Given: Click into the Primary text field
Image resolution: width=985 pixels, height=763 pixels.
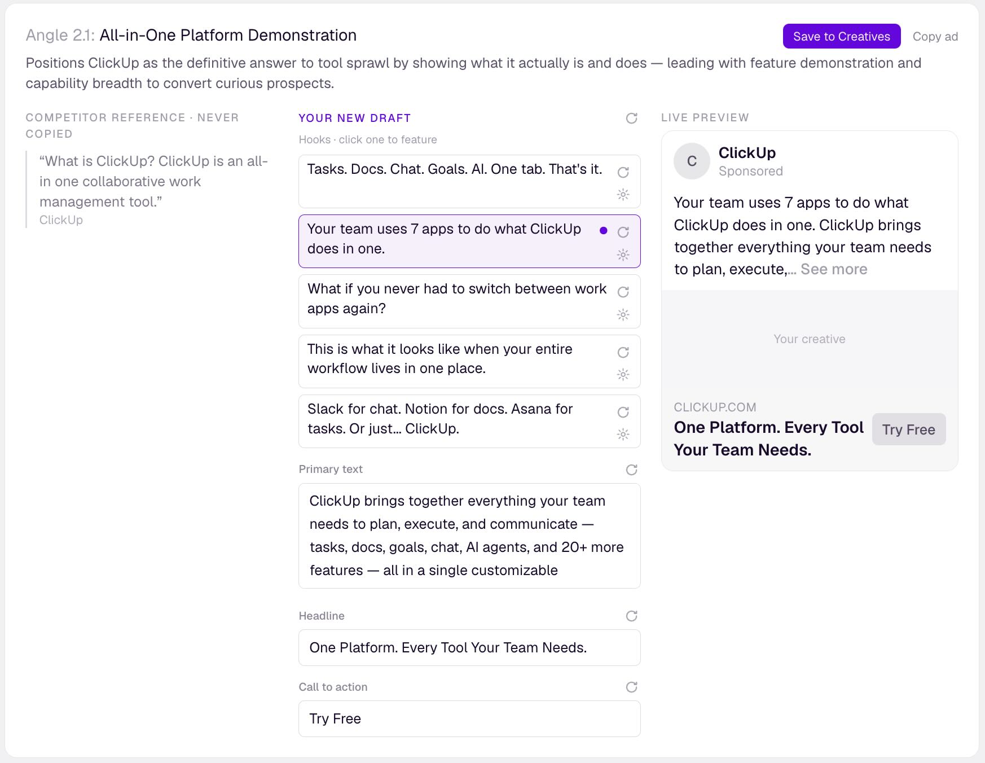Looking at the screenshot, I should click(x=469, y=536).
